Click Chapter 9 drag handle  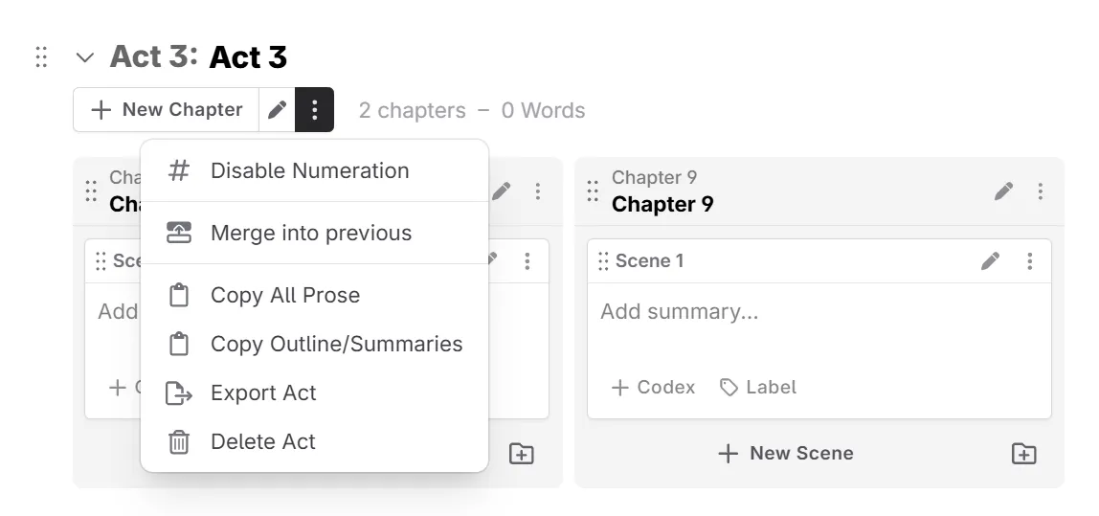(594, 191)
